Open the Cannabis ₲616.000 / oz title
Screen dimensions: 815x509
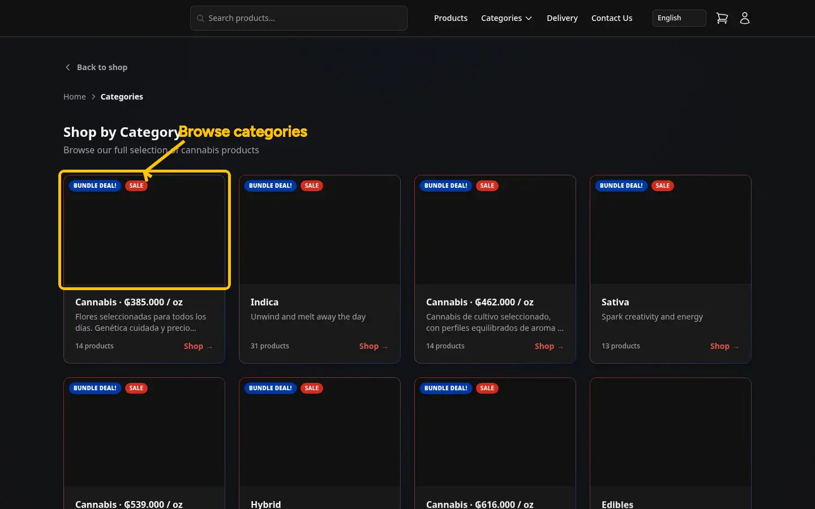coord(480,504)
